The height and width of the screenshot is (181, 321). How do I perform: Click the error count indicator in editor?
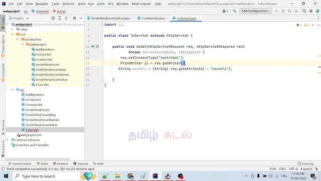pyautogui.click(x=299, y=25)
